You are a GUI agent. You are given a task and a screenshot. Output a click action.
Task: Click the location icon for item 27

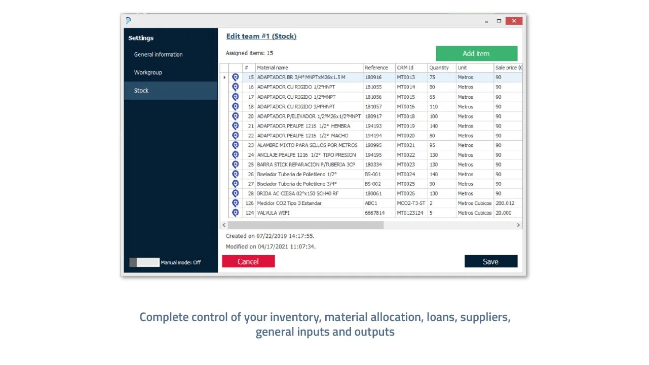235,184
